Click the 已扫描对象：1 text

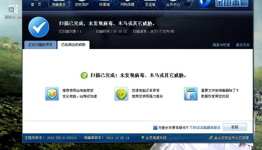pos(70,31)
